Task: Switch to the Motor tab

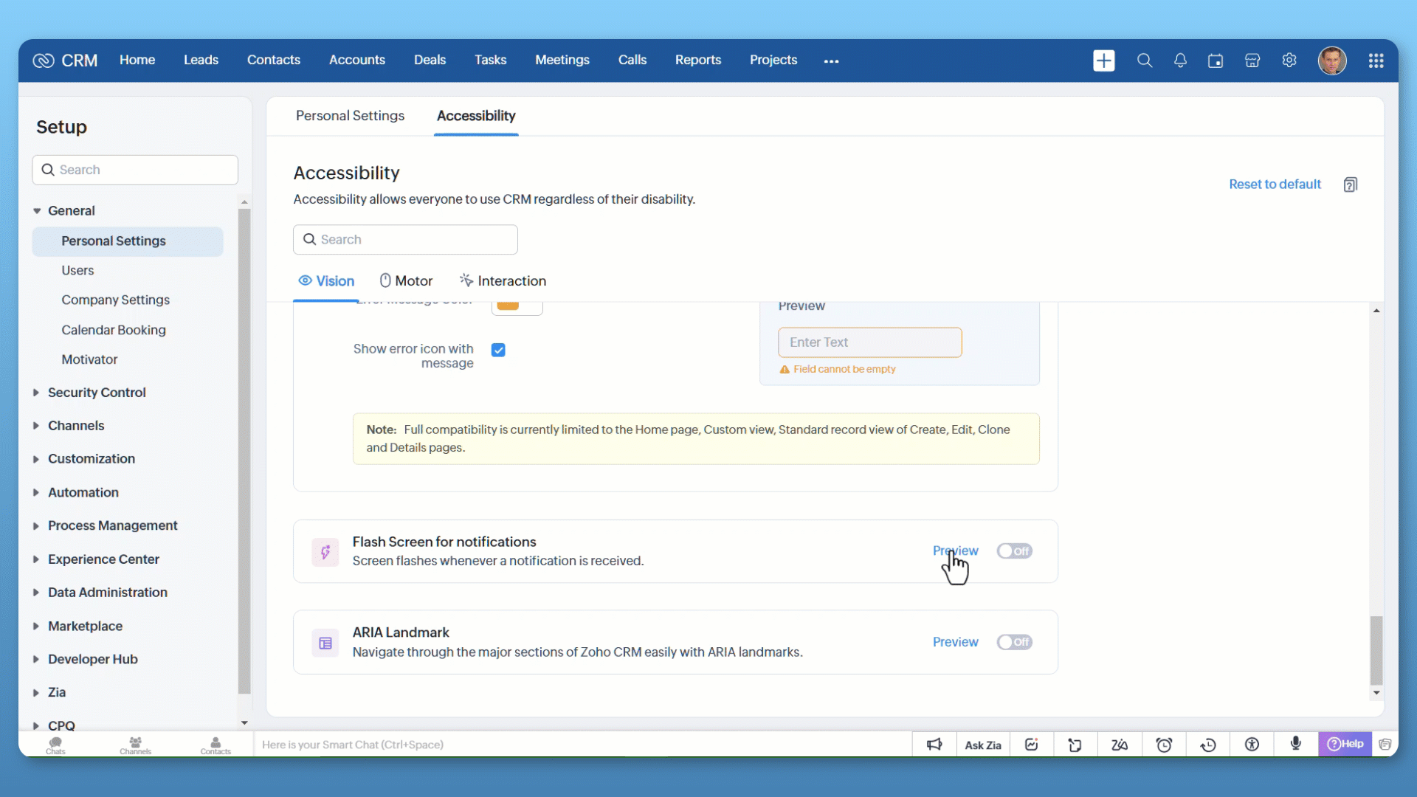Action: pos(406,281)
